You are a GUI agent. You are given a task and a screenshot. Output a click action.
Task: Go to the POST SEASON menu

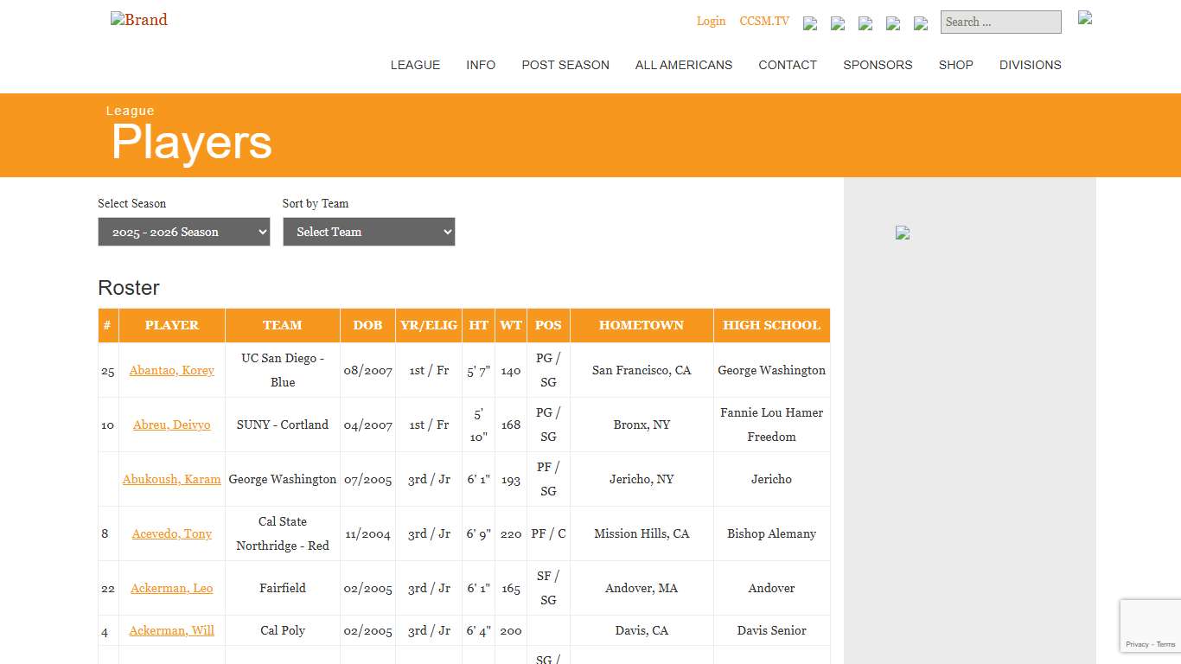(565, 65)
